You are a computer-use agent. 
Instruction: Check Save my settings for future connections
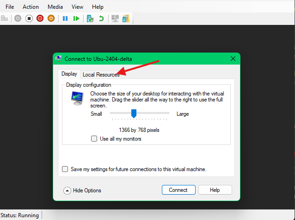[x=65, y=169]
